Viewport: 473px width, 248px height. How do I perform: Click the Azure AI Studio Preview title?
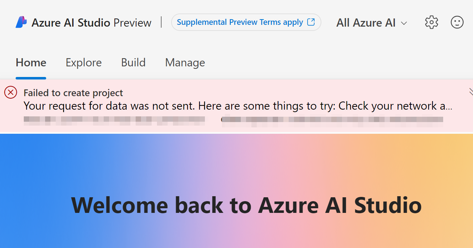pos(91,23)
